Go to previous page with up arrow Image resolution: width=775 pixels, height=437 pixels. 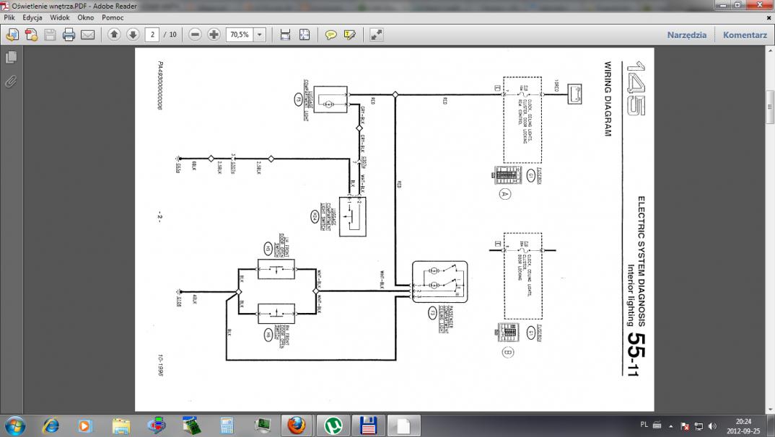point(114,35)
